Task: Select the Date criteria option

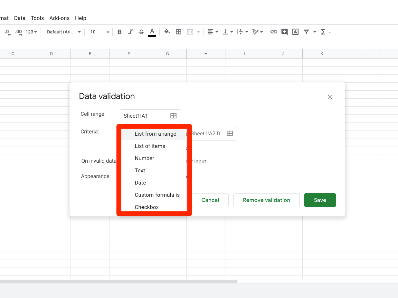Action: pos(154,183)
